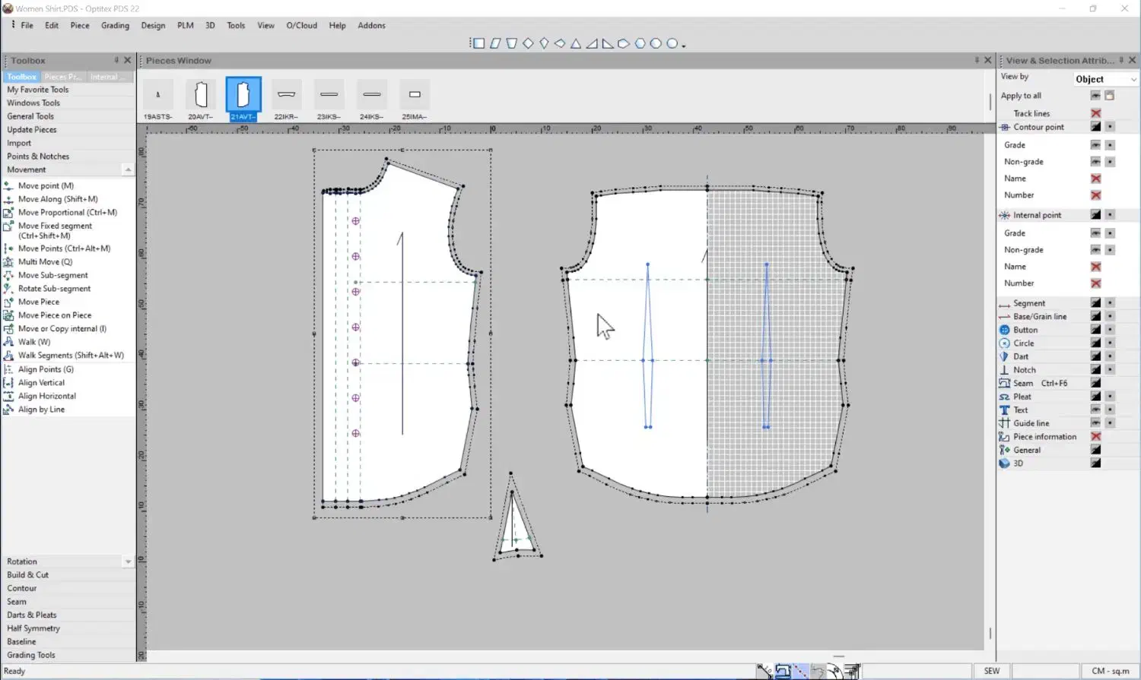Switch to the Pieces Pr... tab
Screen dimensions: 1141x680
62,77
